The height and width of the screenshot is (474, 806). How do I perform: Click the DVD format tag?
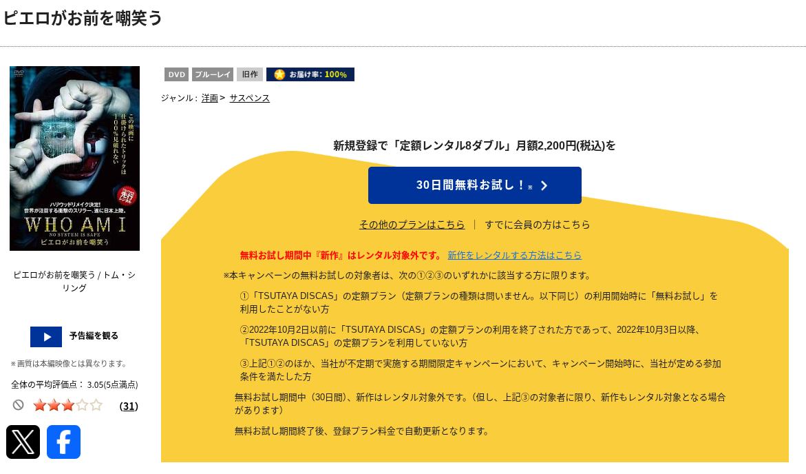(x=176, y=74)
